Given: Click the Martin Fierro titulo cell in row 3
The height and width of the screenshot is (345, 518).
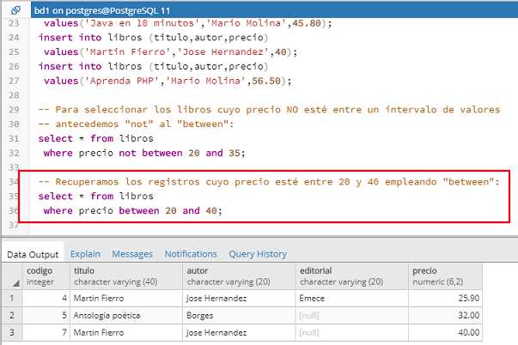Looking at the screenshot, I should [126, 332].
